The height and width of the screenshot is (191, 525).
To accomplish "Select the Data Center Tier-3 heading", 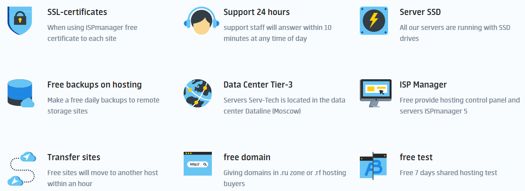I will 258,84.
